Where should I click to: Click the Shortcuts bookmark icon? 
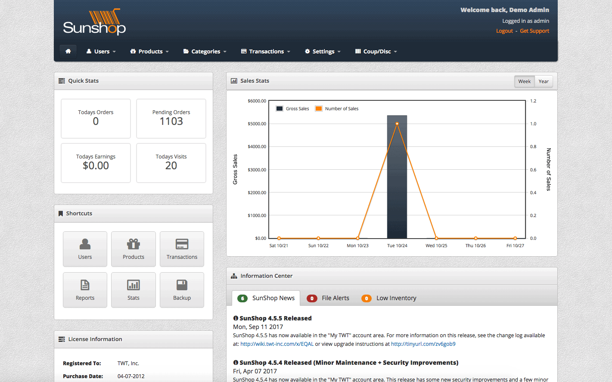pos(61,214)
